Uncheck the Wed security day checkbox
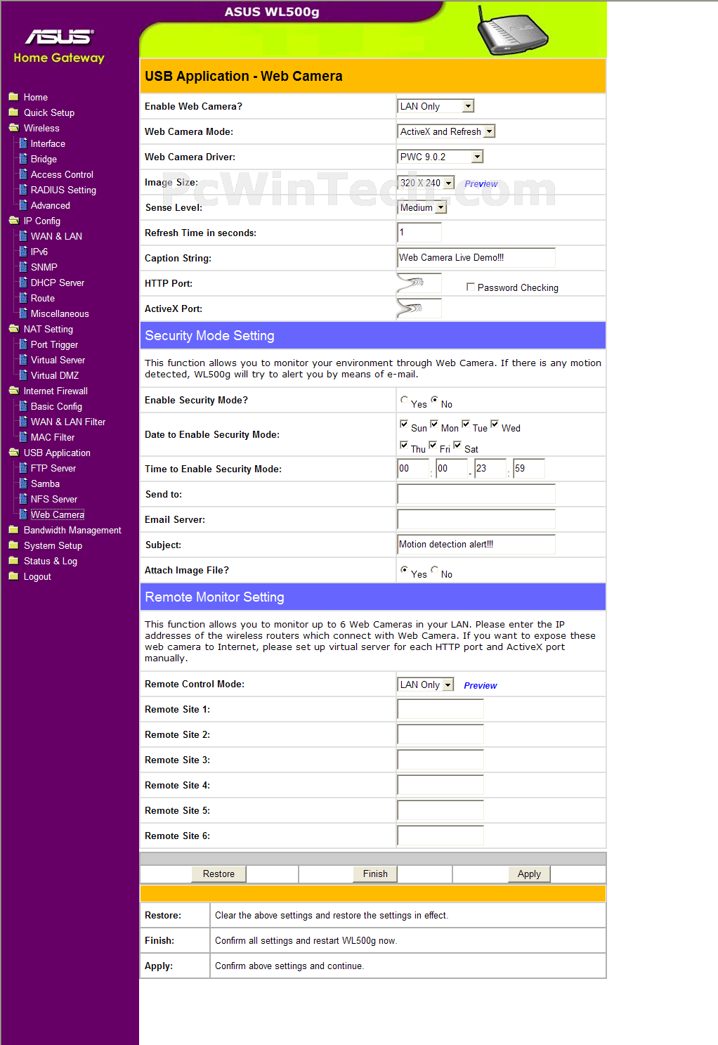718x1045 pixels. 495,424
